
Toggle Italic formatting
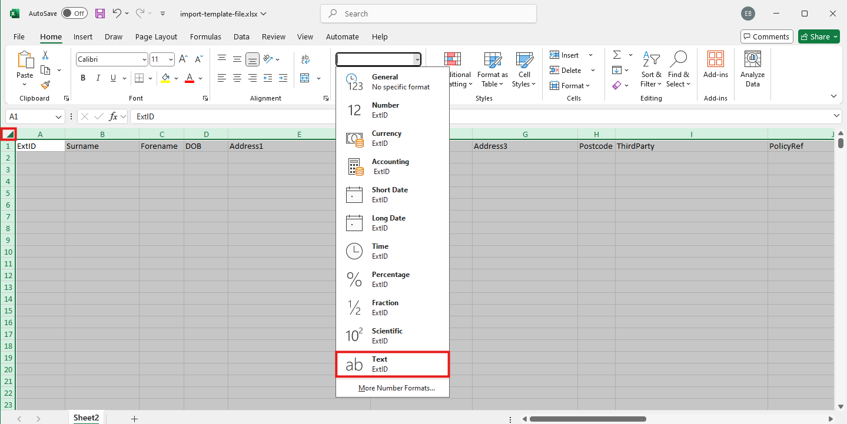tap(98, 78)
